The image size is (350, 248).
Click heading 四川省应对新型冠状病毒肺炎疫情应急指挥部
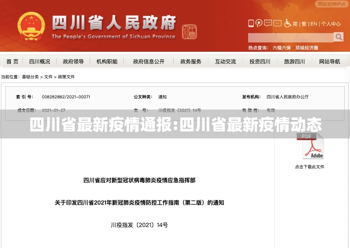click(x=140, y=180)
